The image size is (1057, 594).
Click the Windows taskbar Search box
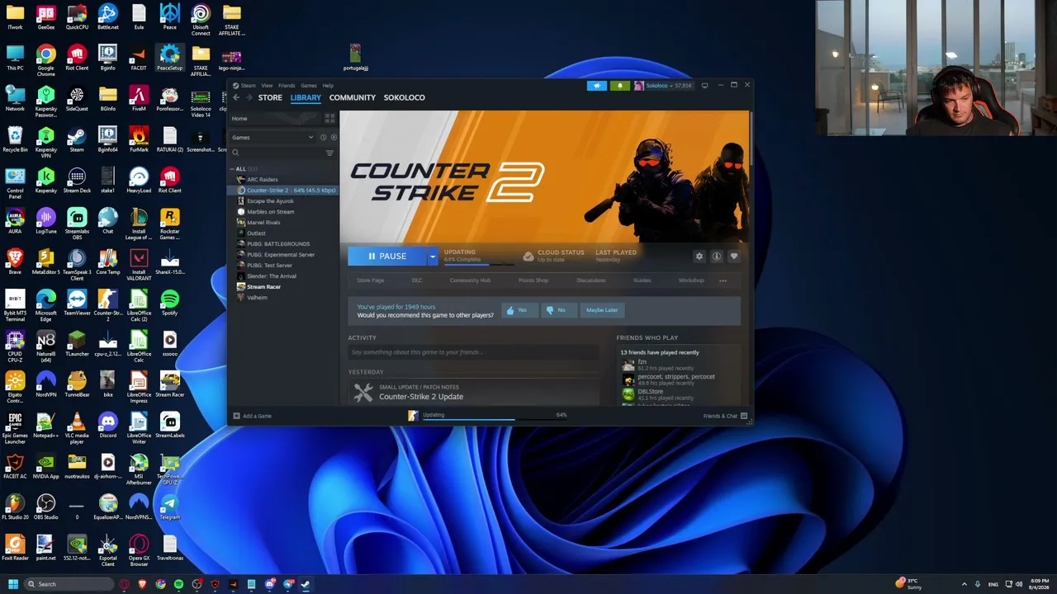(69, 584)
